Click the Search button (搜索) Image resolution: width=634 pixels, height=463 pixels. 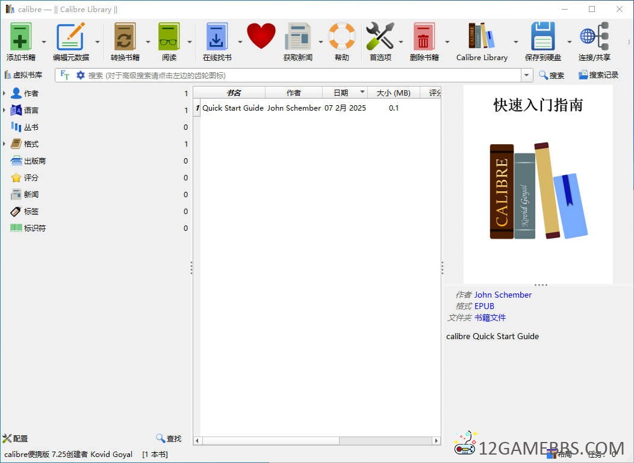pyautogui.click(x=552, y=75)
